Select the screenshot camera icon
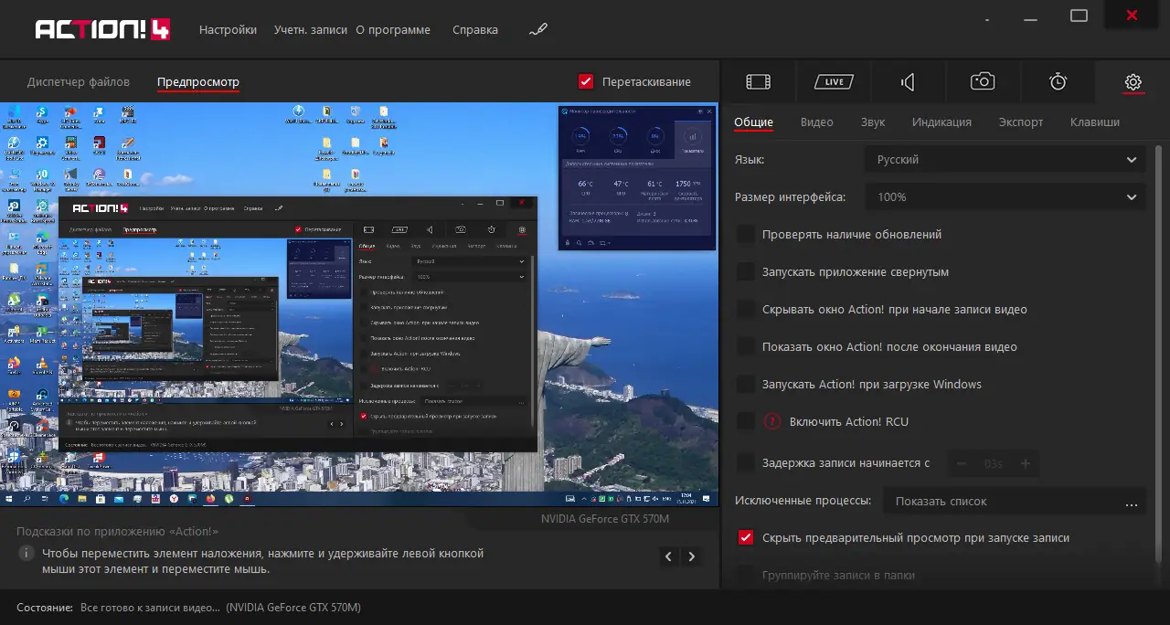Screen dimensions: 1170x625 point(983,82)
